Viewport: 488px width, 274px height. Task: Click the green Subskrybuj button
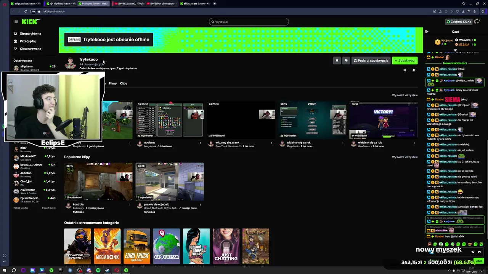point(405,61)
